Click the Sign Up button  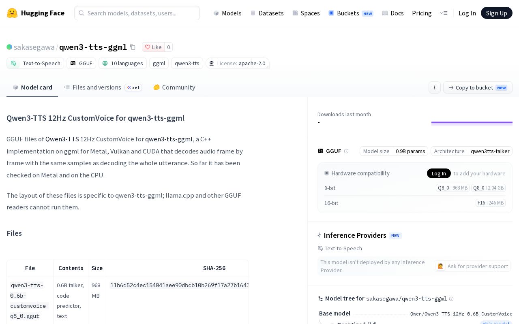[x=497, y=13]
